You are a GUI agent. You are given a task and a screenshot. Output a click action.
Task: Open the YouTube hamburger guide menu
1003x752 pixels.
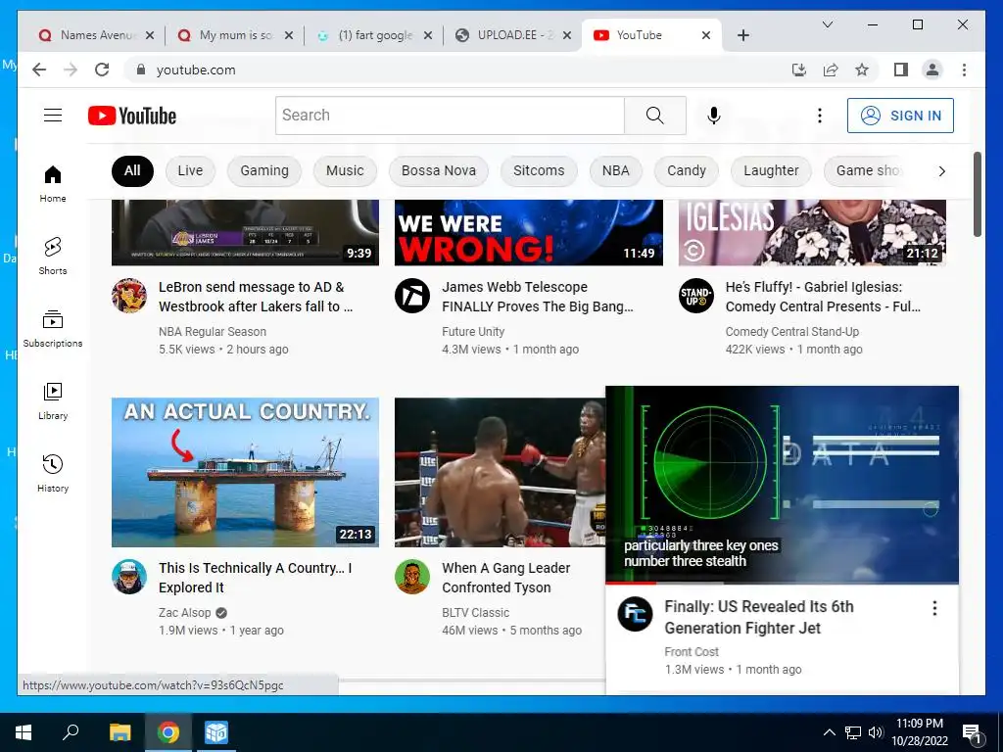point(53,116)
